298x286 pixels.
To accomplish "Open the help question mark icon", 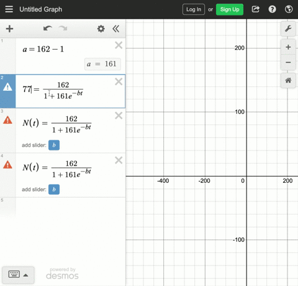I will (272, 9).
